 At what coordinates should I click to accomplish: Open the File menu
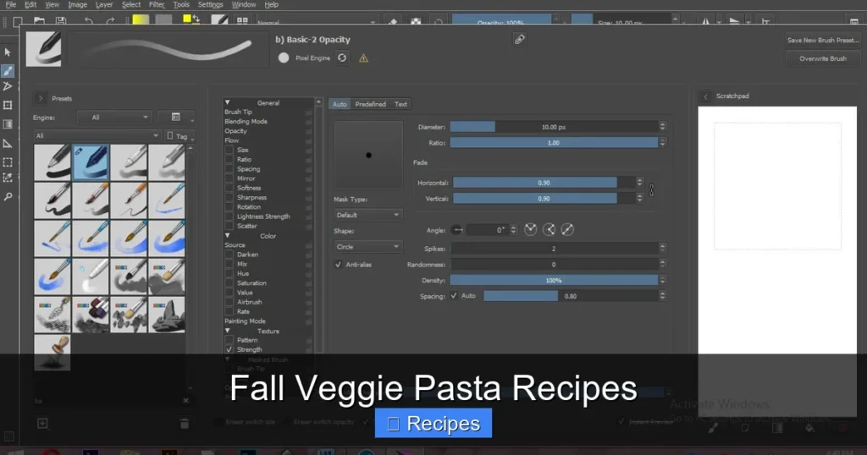[x=10, y=4]
